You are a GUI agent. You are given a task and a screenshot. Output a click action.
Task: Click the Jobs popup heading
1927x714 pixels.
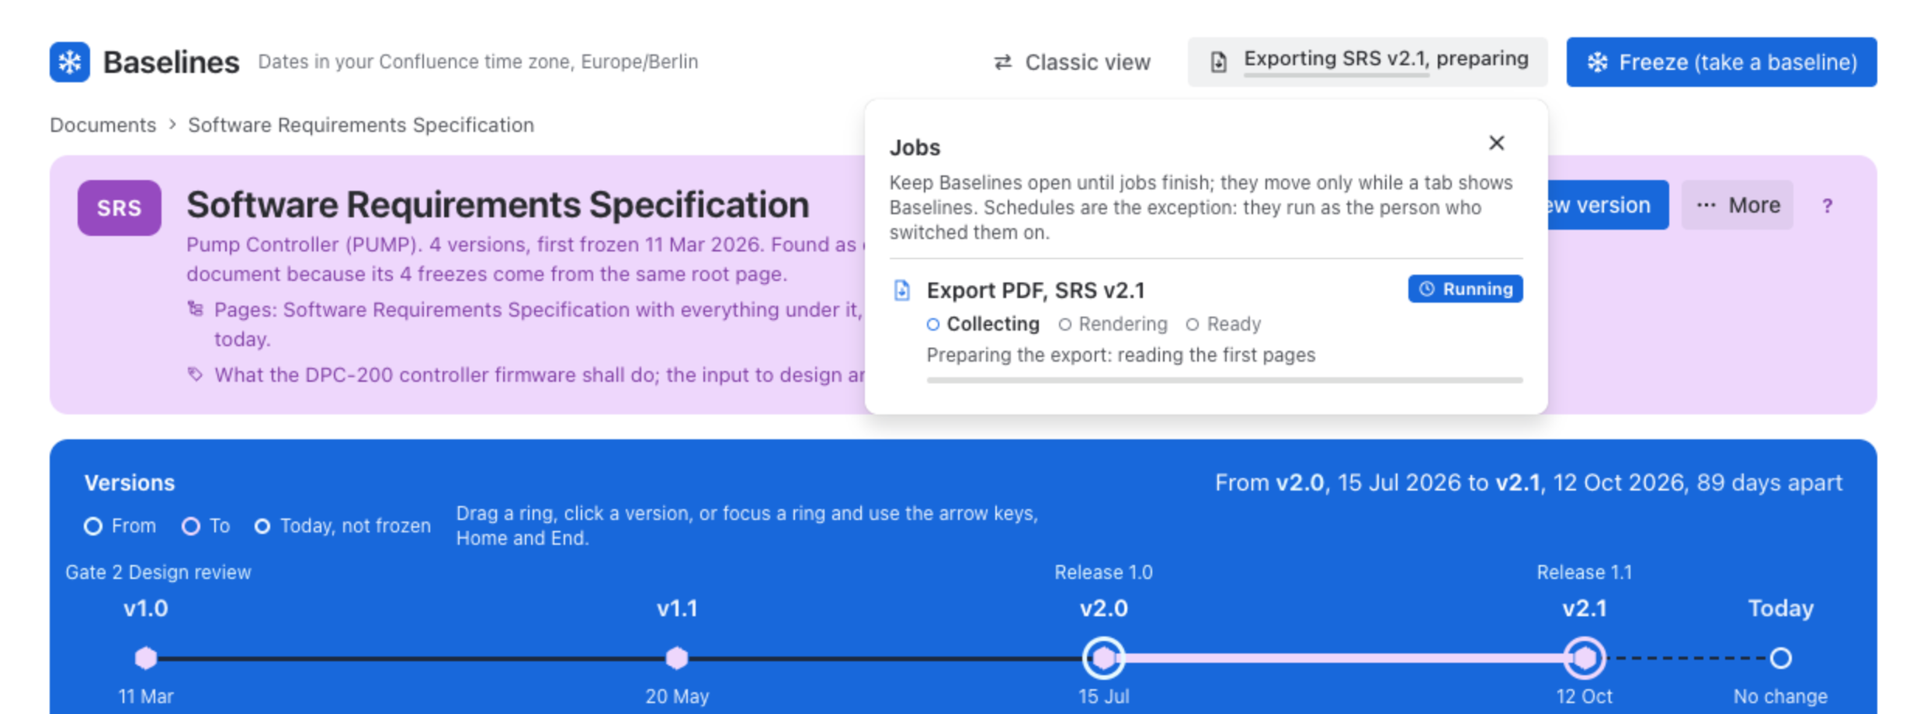pyautogui.click(x=915, y=147)
